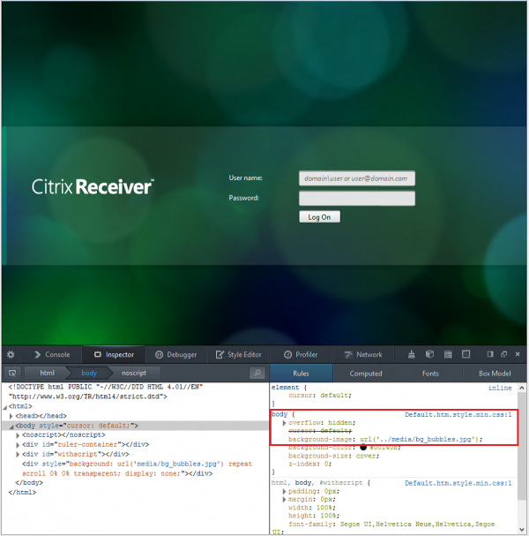
Task: Open the Network tab
Action: click(x=363, y=354)
